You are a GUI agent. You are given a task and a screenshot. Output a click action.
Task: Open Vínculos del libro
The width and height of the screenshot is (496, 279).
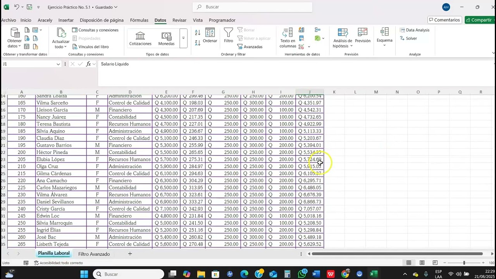pyautogui.click(x=90, y=46)
